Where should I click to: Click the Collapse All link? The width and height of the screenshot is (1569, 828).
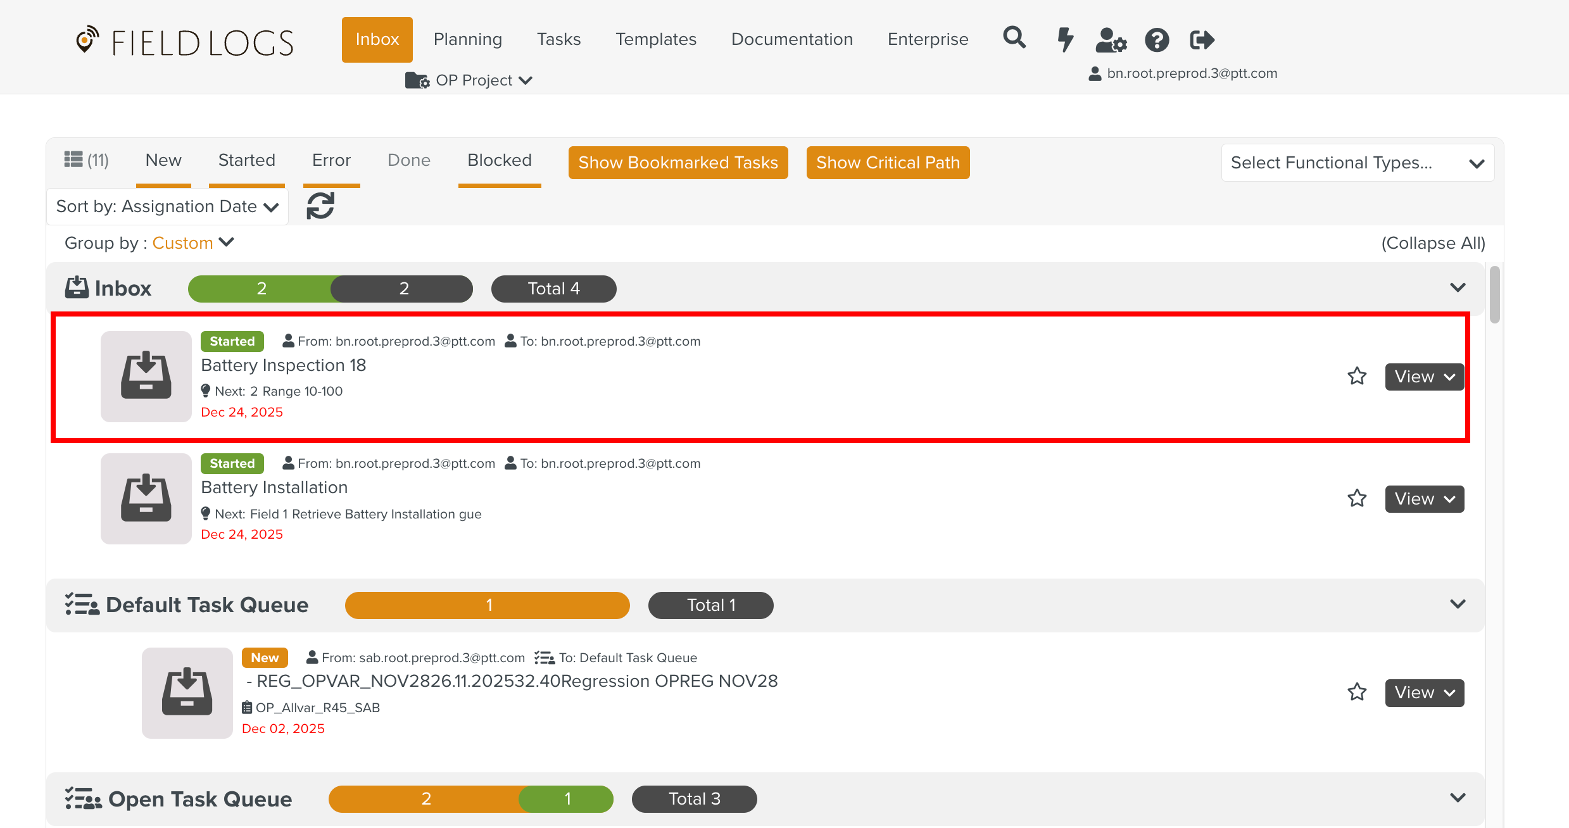1433,243
